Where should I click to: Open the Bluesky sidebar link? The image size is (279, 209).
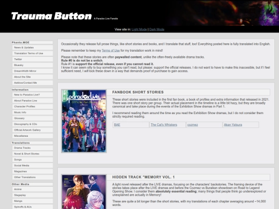33,65
